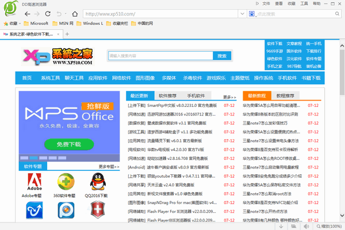Click the blue camera-lens software icon
Screen dimensions: 345x230
[x=66, y=210]
